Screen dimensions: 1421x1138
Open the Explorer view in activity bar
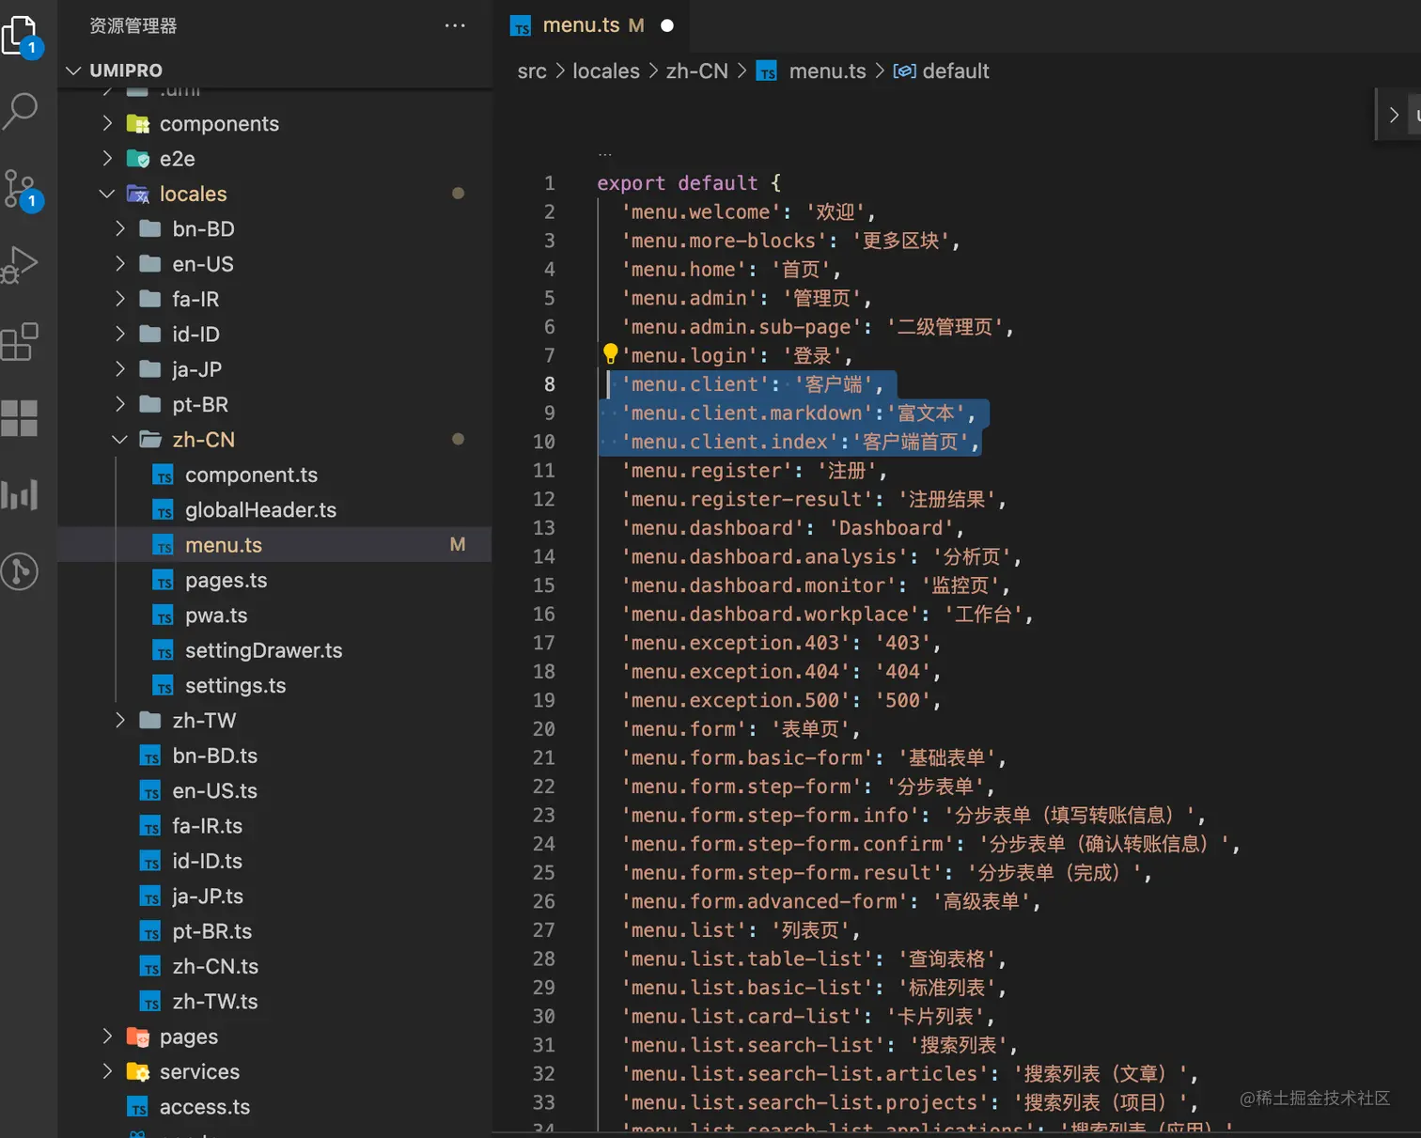(21, 36)
